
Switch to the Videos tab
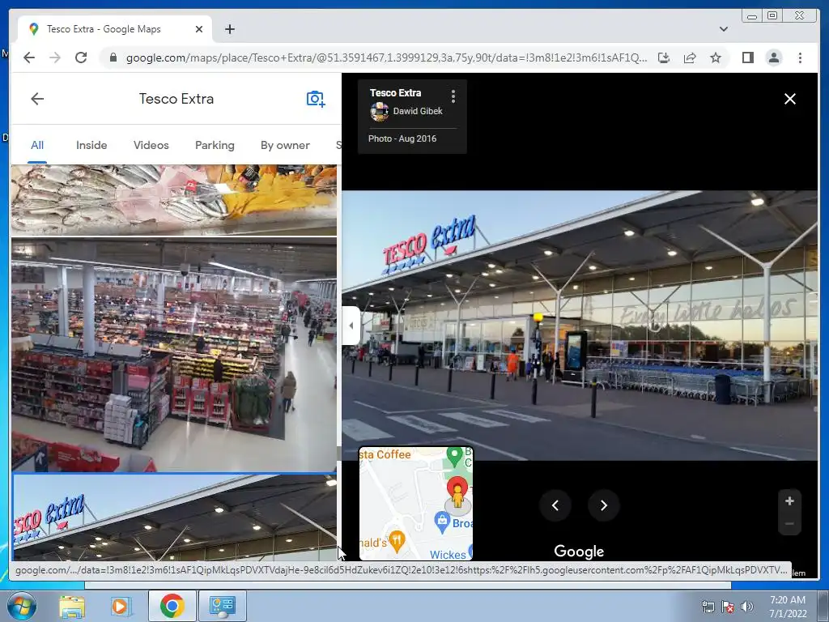tap(151, 146)
